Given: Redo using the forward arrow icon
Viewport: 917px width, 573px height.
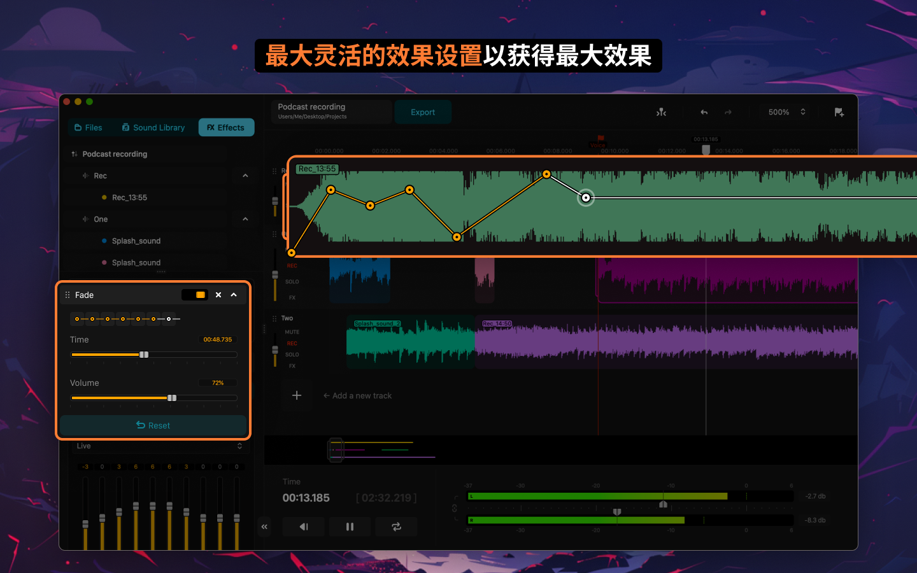Looking at the screenshot, I should [728, 112].
